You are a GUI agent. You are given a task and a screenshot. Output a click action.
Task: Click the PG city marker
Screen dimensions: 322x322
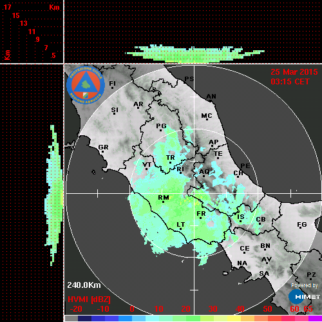coord(160,130)
